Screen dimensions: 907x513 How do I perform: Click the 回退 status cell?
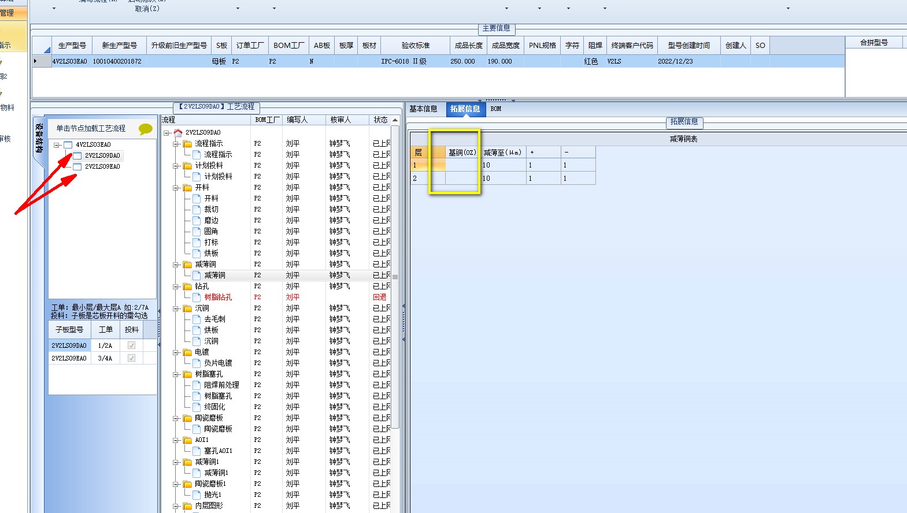pos(380,297)
